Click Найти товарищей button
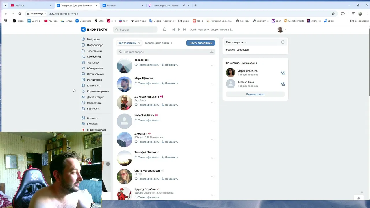 [x=201, y=43]
